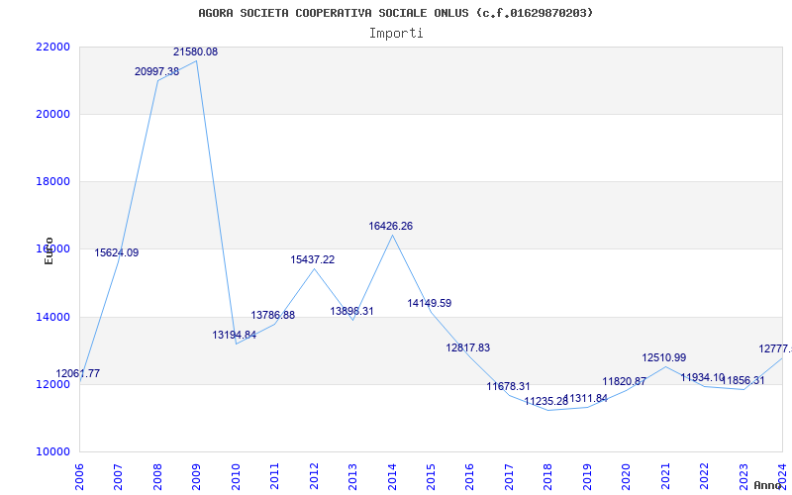Click the x-axis year 2006

click(x=79, y=476)
